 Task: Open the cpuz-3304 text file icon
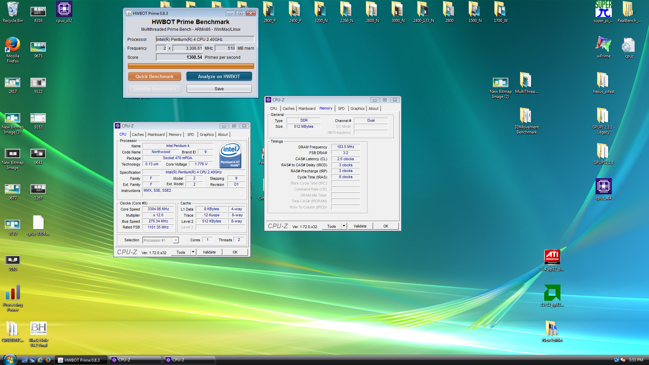(38, 225)
